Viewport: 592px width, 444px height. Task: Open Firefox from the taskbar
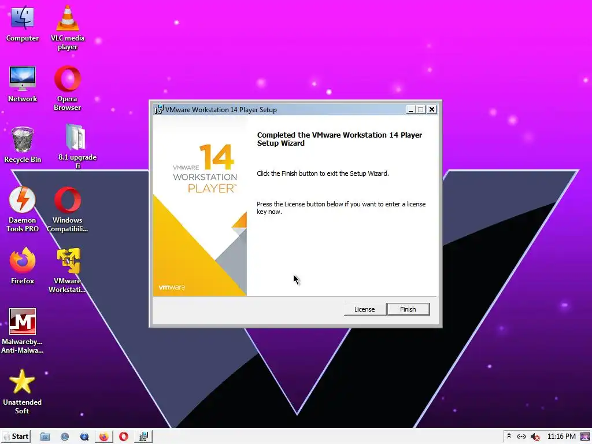coord(104,437)
